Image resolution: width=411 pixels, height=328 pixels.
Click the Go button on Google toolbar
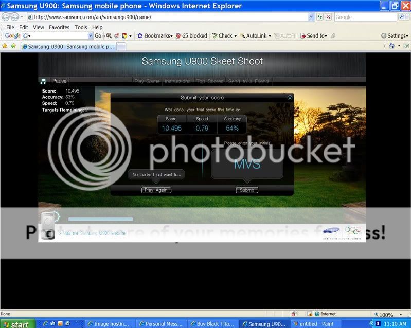coord(98,35)
